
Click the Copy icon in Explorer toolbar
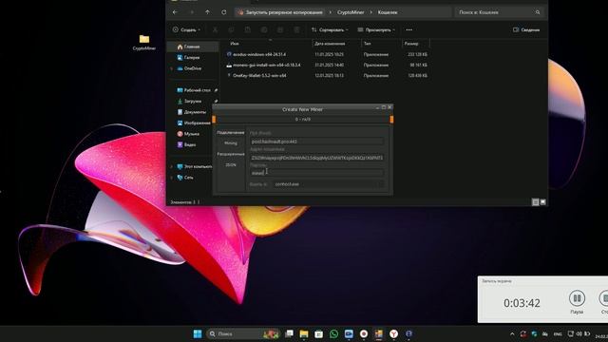pos(231,29)
